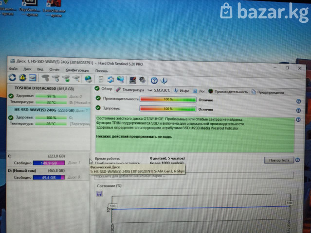Open the Файл menu
The image size is (311, 233).
coord(13,70)
